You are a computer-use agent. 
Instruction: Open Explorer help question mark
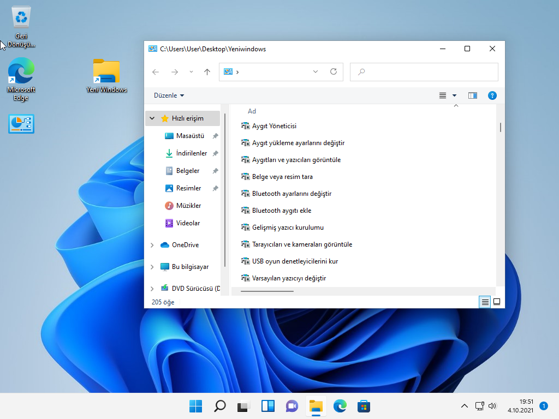coord(492,95)
